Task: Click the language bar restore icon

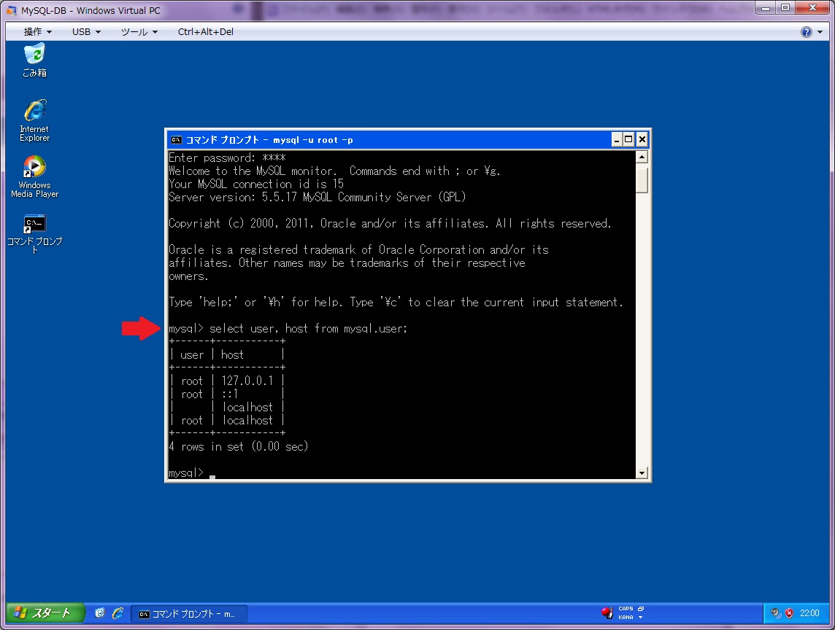Action: tap(641, 609)
